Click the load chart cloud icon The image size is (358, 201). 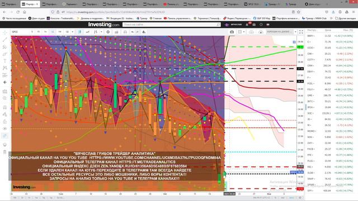point(251,32)
